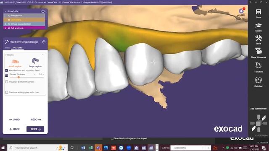Click the Cortana circle icon

(72, 148)
